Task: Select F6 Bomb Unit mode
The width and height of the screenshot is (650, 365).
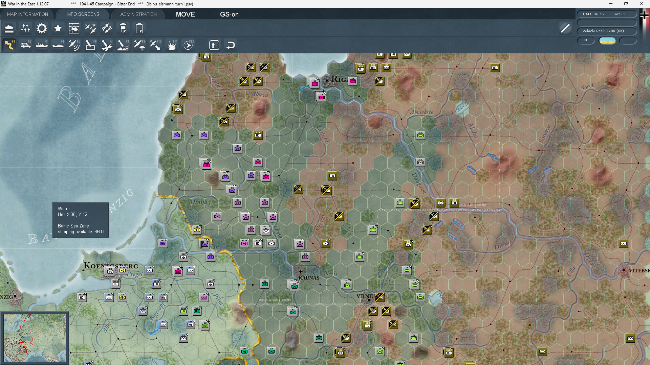Action: pos(90,45)
